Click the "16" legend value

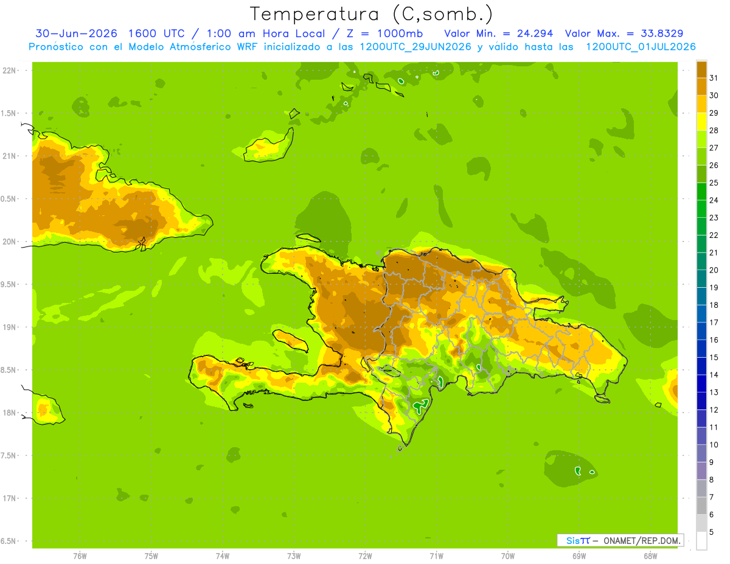coord(714,340)
